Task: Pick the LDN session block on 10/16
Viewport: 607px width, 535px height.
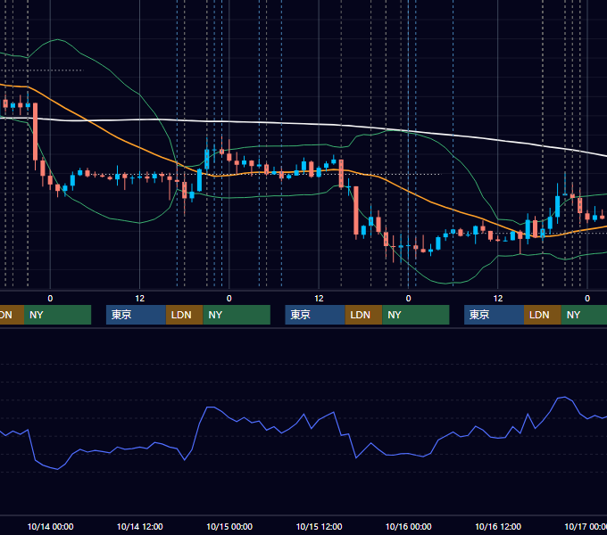Action: pos(543,315)
